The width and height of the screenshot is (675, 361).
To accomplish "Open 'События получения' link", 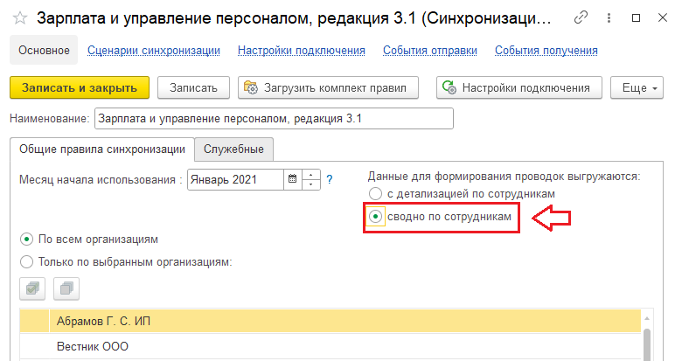I will click(x=546, y=51).
